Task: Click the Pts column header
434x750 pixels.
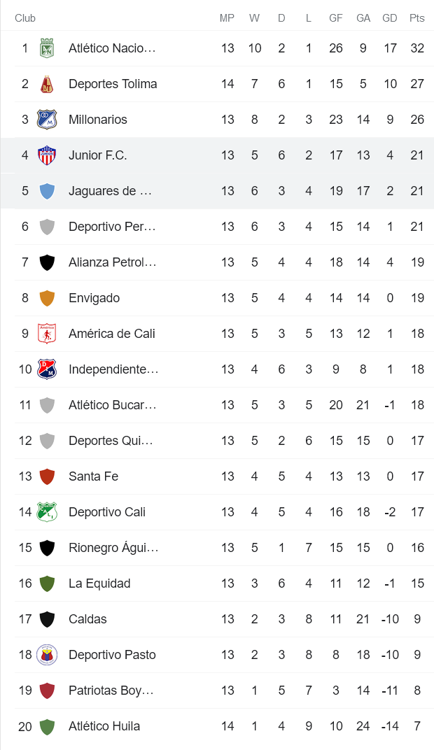Action: point(417,18)
